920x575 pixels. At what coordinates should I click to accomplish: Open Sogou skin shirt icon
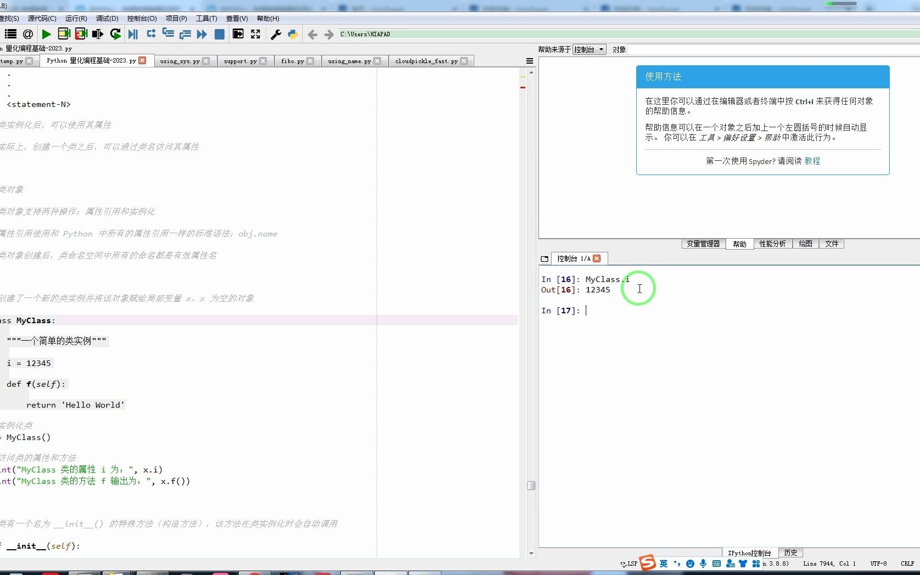coord(743,563)
